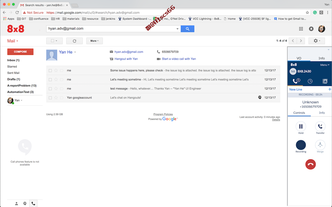Viewport: 332px width, 207px height.
Task: Open the AutomationTest label
Action: (x=20, y=92)
